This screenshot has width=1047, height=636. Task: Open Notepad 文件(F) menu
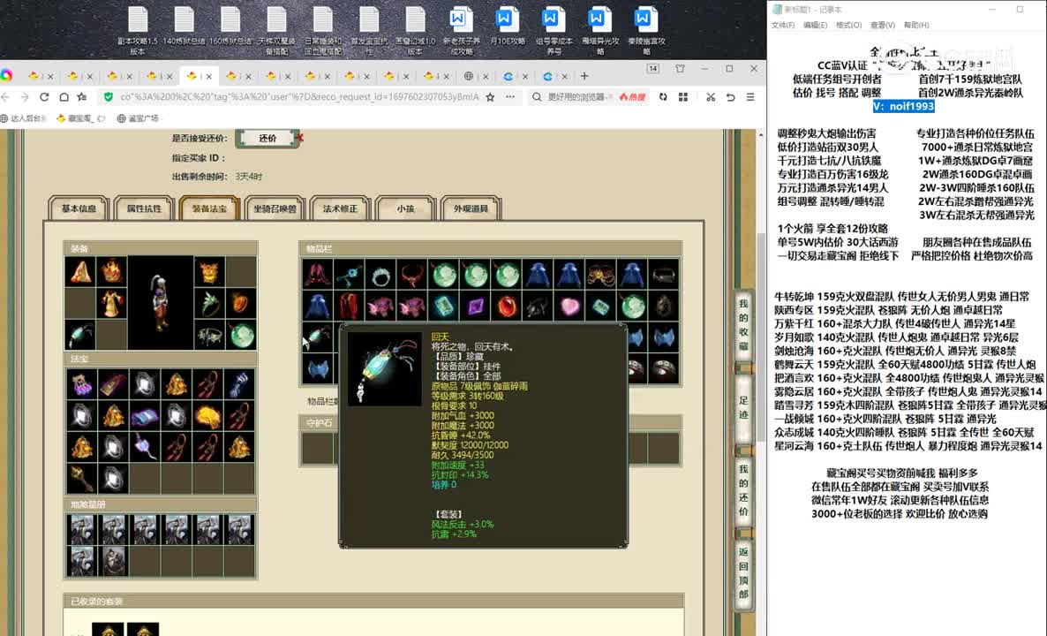[x=782, y=25]
